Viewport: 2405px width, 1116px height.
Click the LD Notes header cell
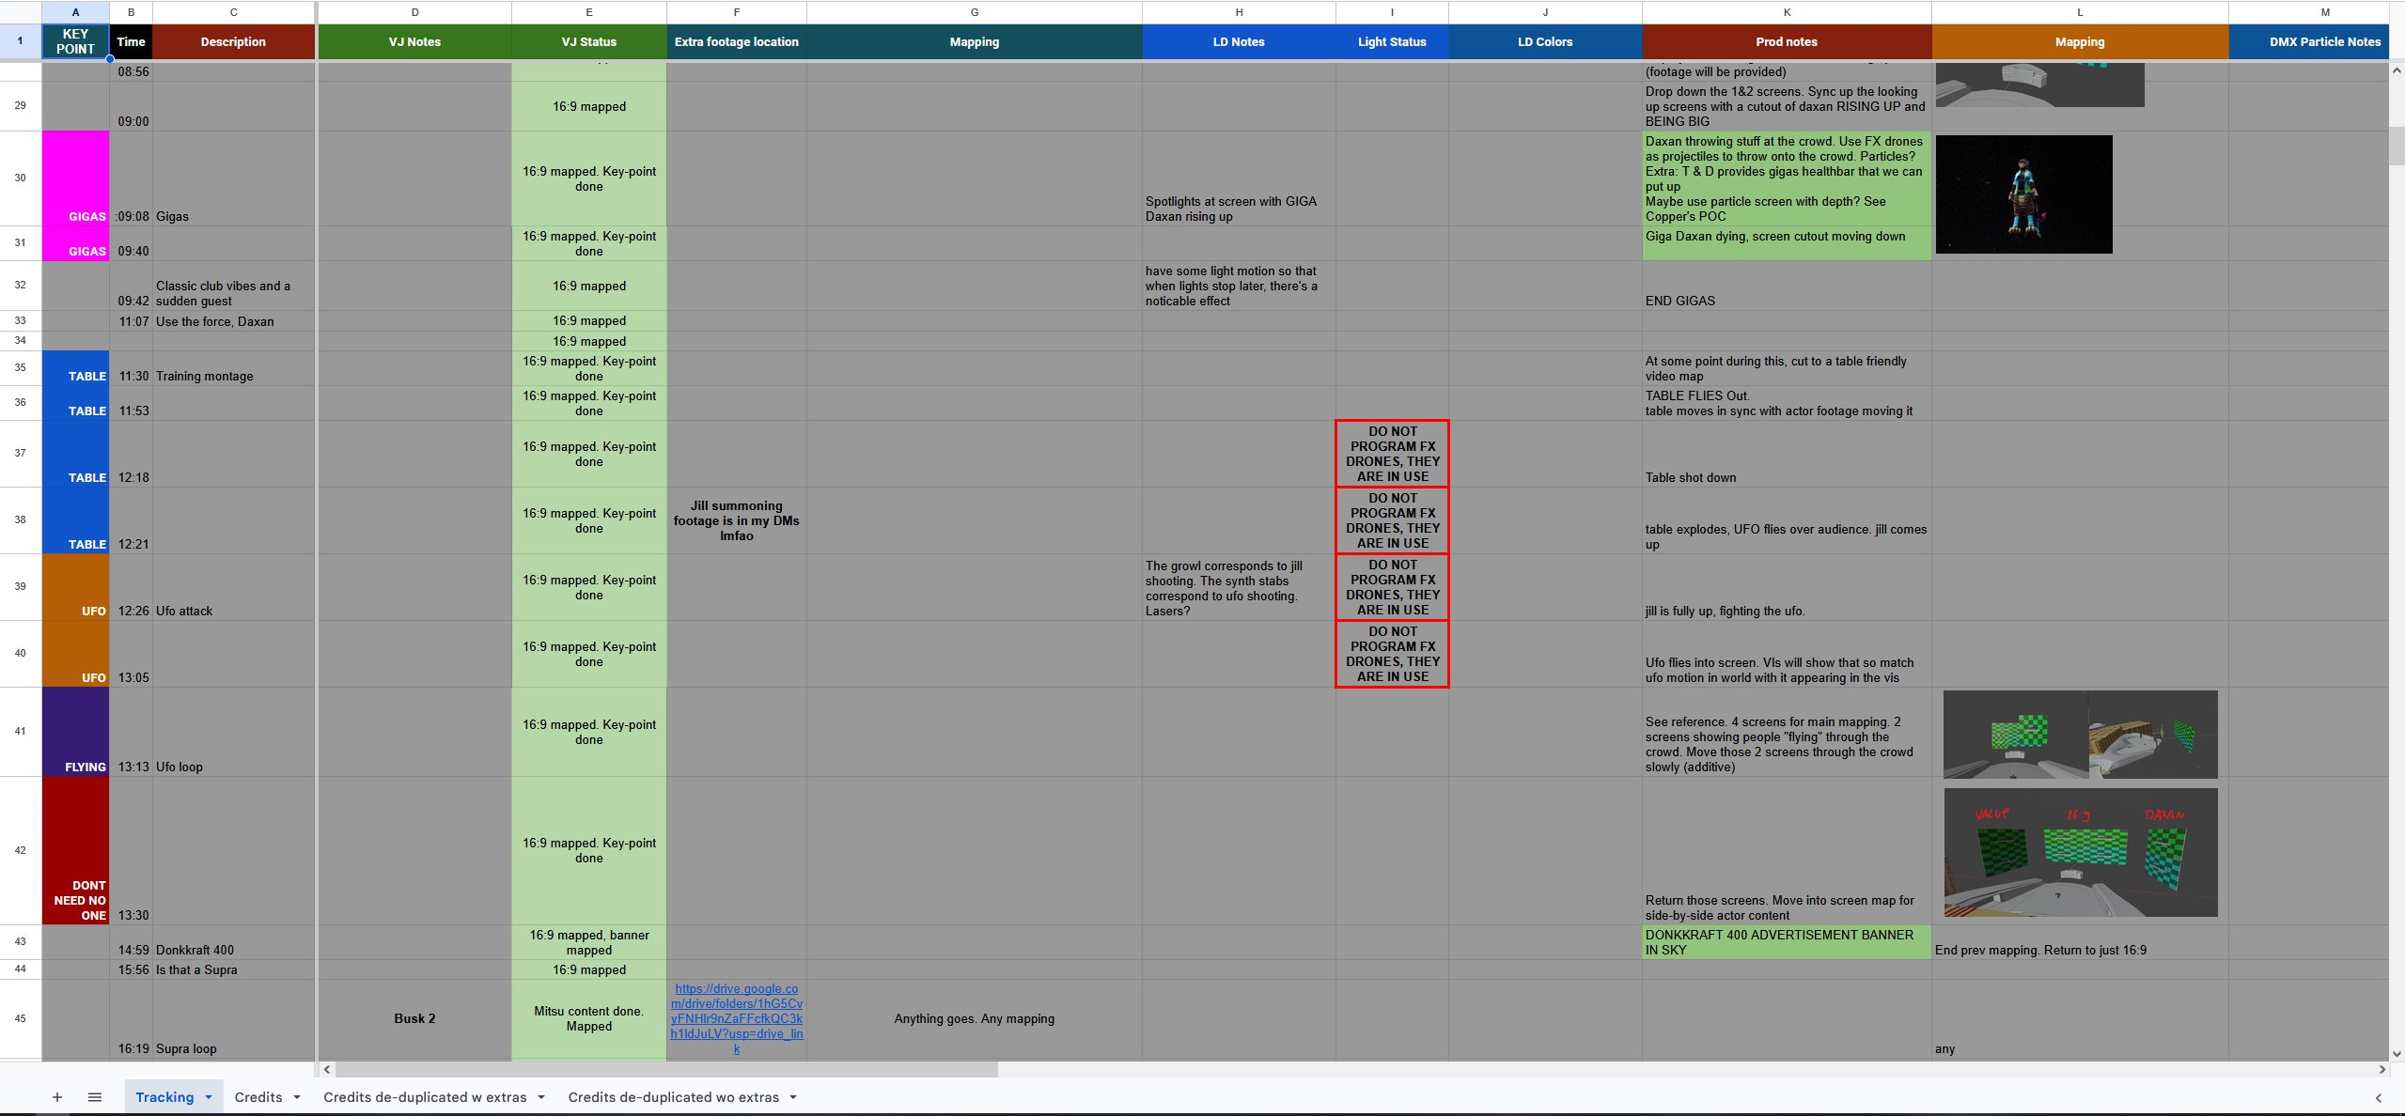coord(1239,41)
